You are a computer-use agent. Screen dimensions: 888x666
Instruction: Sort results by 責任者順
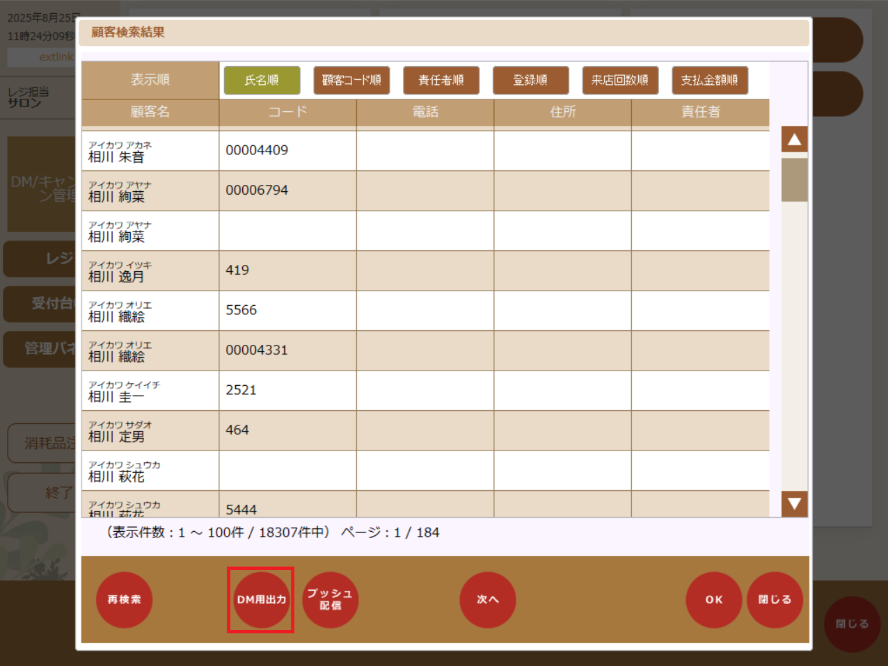tap(441, 81)
